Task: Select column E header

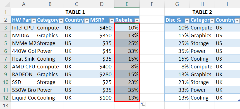Action: tap(127, 4)
